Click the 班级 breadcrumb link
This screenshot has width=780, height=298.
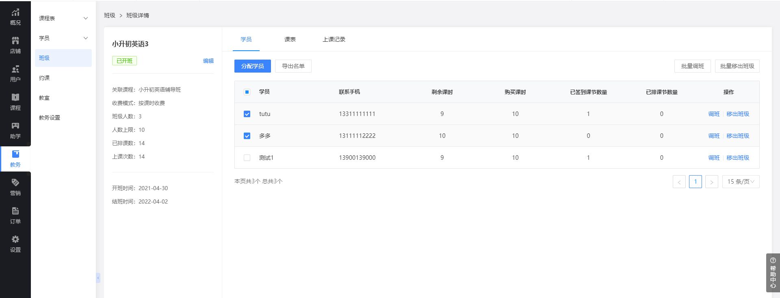[x=109, y=15]
